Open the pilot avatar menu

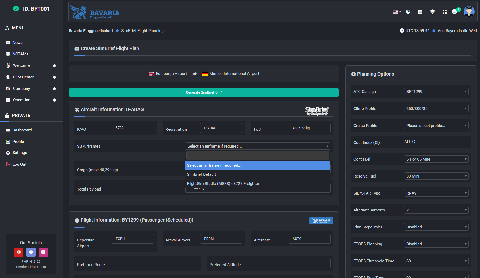pos(469,12)
